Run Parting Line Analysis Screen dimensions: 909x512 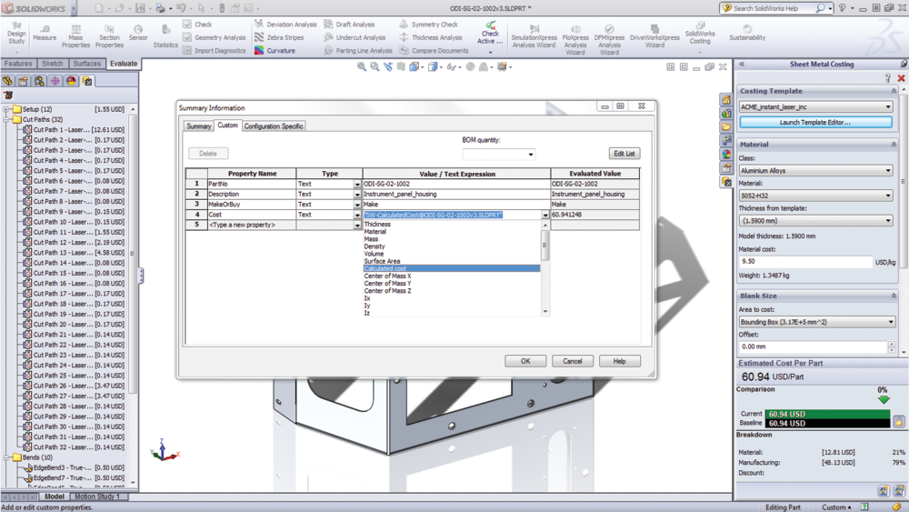tap(358, 50)
